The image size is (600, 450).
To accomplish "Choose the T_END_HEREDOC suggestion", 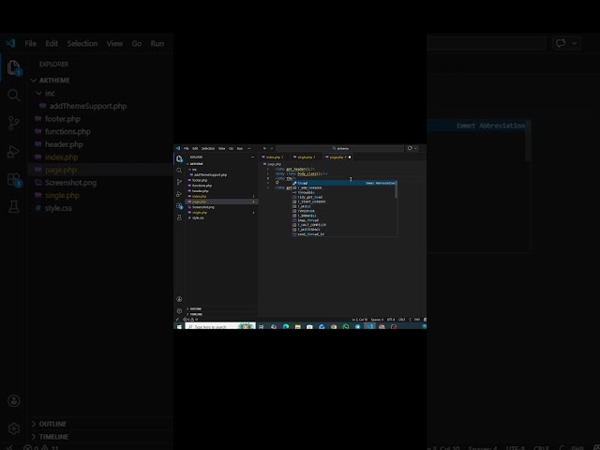I will coord(344,188).
